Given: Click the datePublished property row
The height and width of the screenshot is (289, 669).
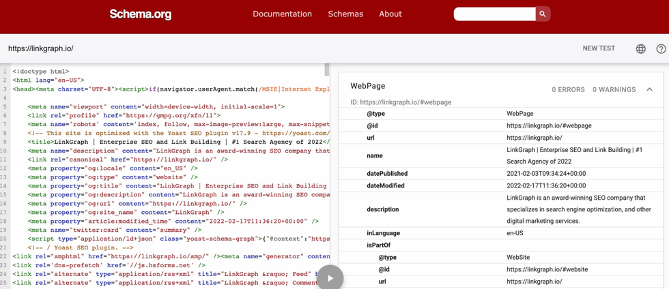Looking at the screenshot, I should pos(388,173).
